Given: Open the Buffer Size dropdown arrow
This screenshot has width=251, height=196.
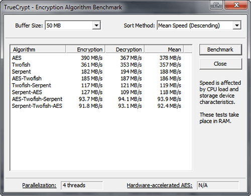Looking at the screenshot, I should (96, 26).
